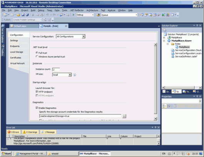Toggle the Enable Diagnostics checkbox
The height and width of the screenshot is (157, 204).
pos(37,108)
